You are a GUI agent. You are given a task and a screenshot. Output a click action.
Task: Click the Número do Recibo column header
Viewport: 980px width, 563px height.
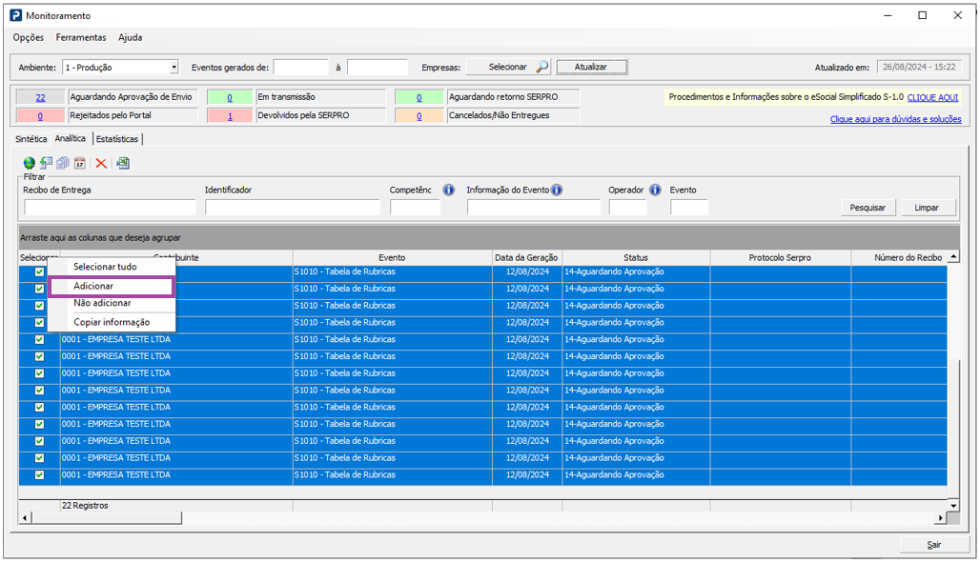[899, 257]
